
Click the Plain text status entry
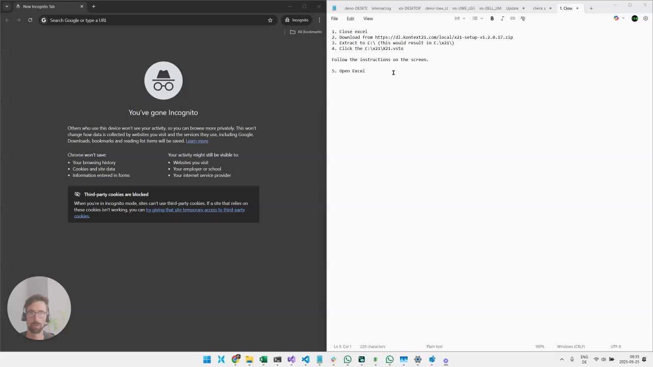[x=435, y=347]
